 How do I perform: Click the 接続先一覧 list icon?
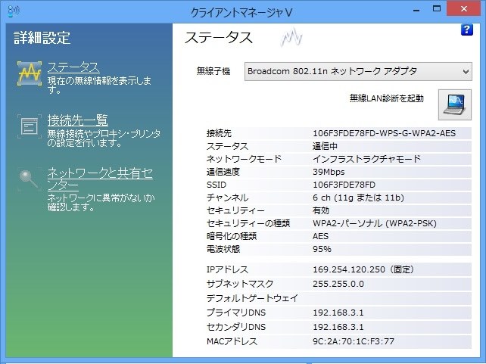tap(30, 126)
